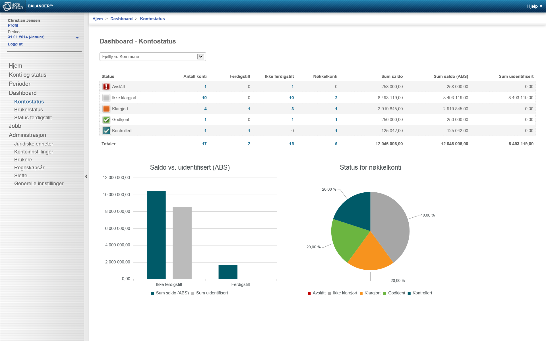Click the gray Ikke klargjort pie legend swatch
The image size is (546, 341).
(x=330, y=293)
